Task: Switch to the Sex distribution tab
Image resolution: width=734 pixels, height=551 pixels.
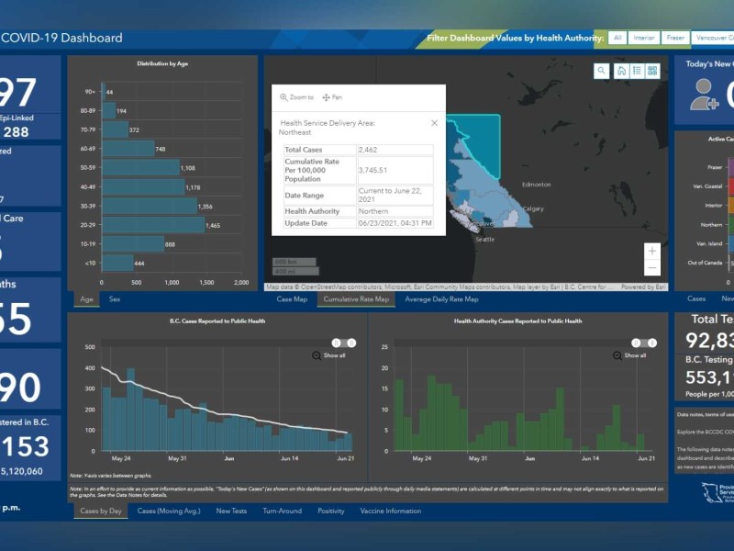Action: click(115, 298)
